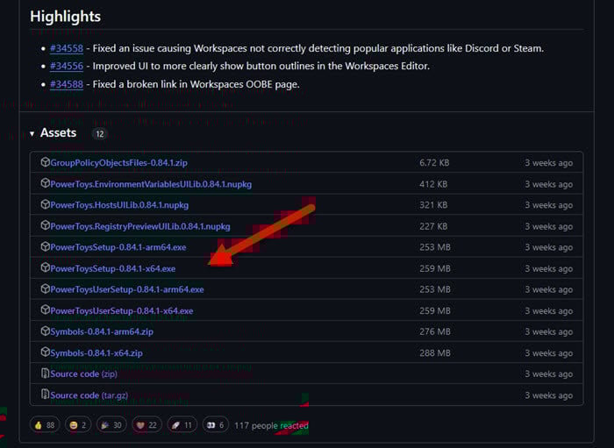Click the Highlights heading
614x448 pixels.
tap(66, 17)
